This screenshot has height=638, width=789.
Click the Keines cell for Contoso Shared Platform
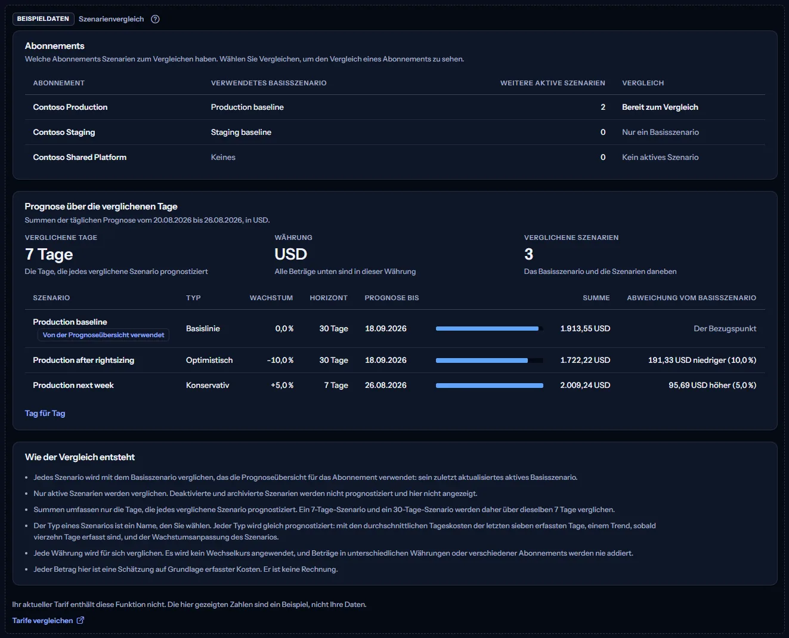point(223,158)
